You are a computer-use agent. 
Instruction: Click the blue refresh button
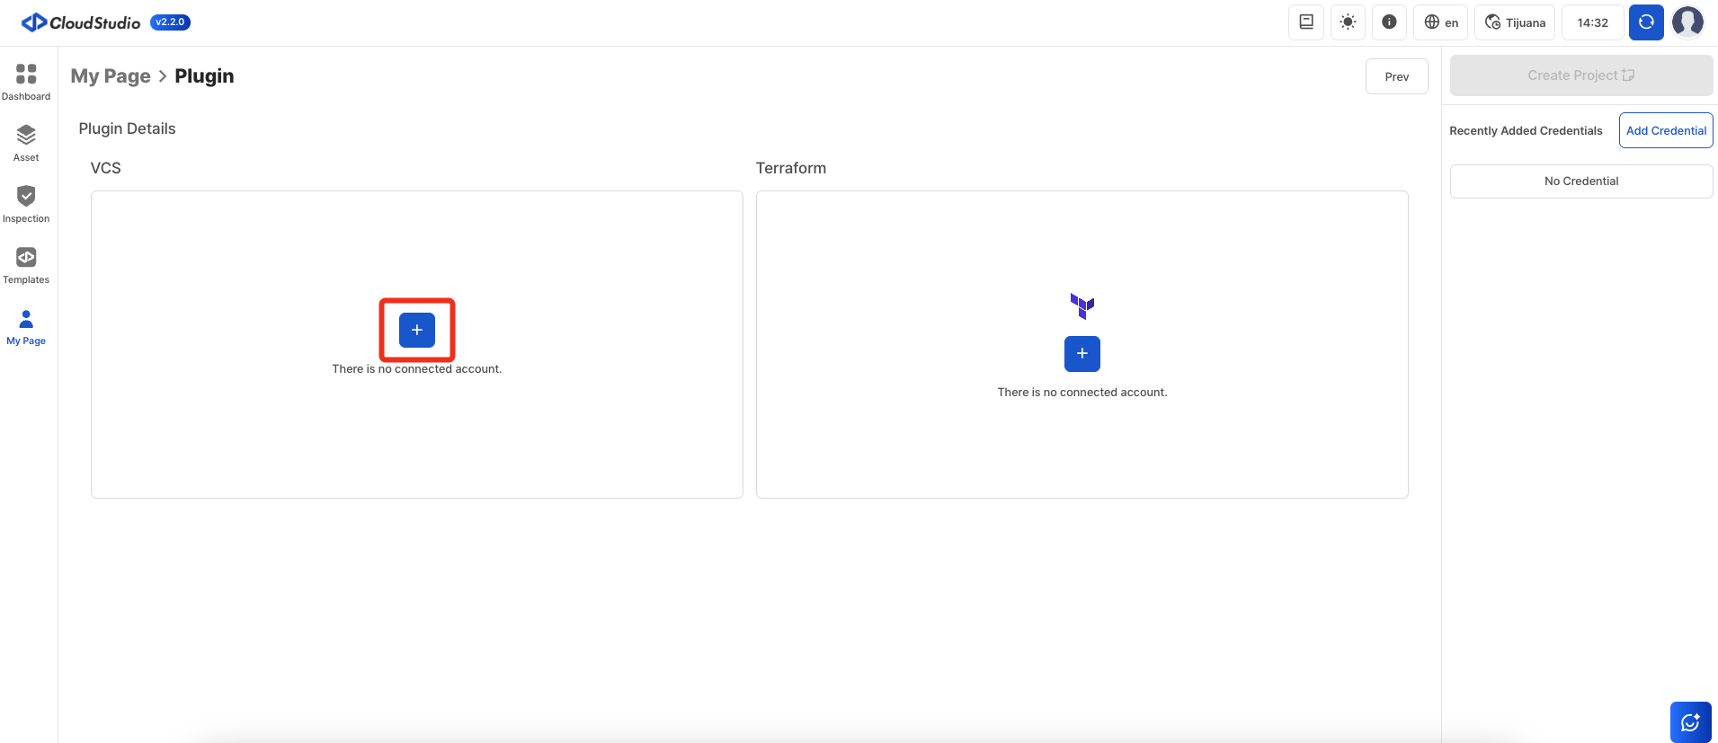click(1646, 22)
